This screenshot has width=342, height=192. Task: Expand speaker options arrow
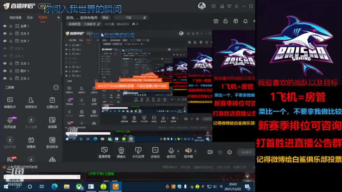tap(195, 151)
